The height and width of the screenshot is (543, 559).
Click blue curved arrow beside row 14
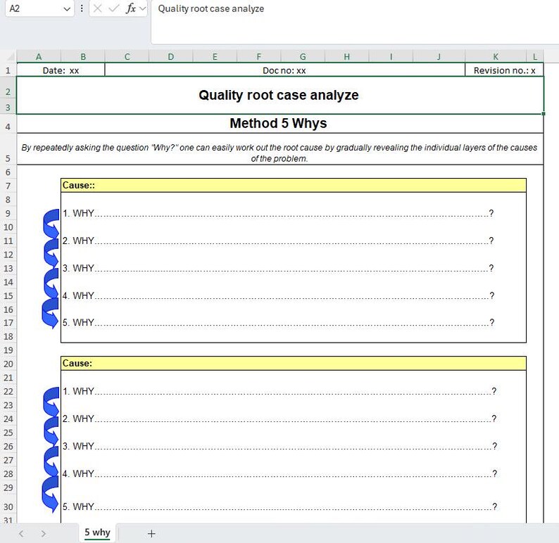pos(51,283)
